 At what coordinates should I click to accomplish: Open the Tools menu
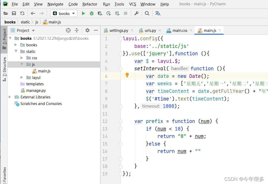[x=119, y=4]
